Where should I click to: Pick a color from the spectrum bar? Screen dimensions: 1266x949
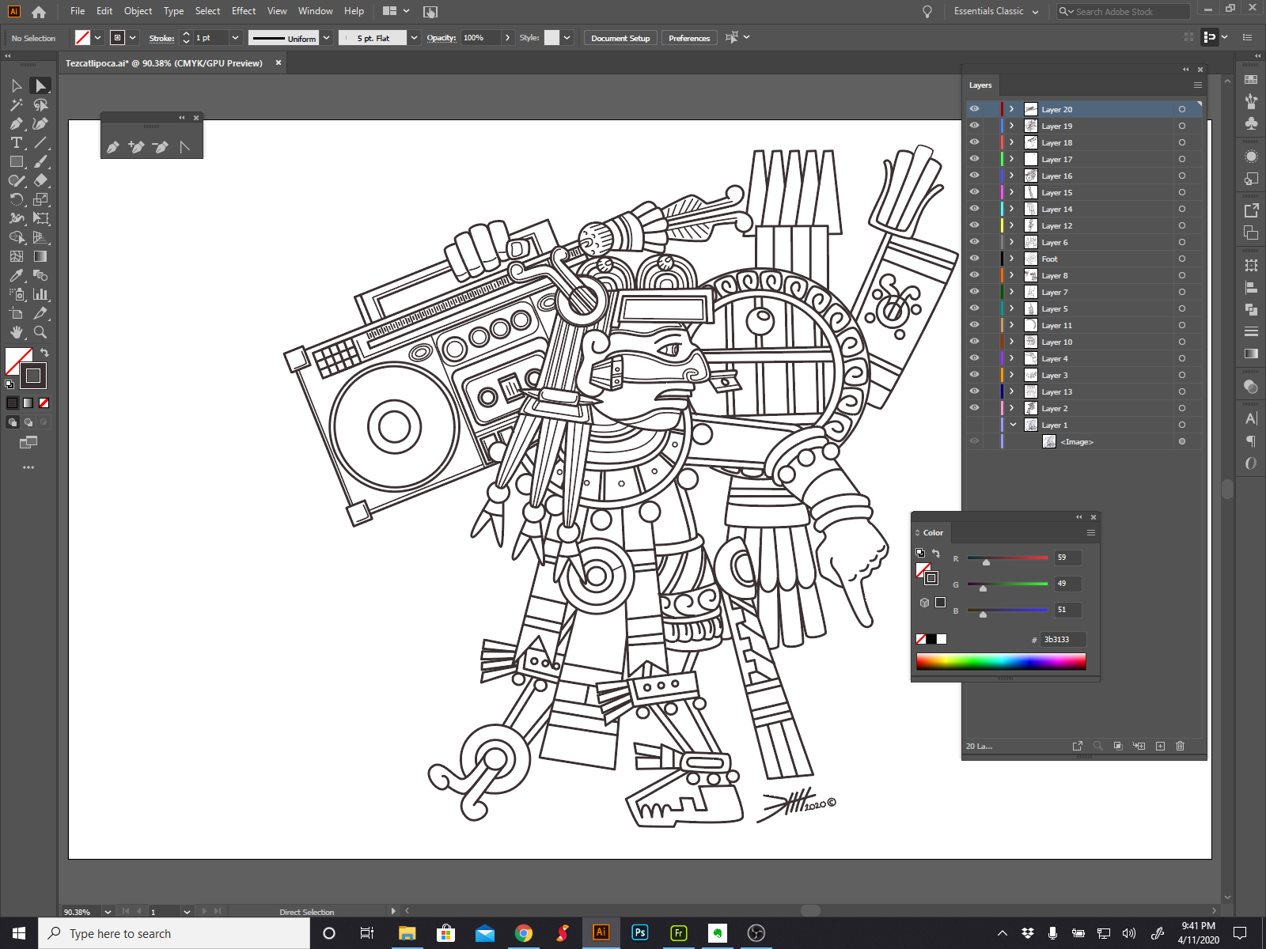(1000, 661)
